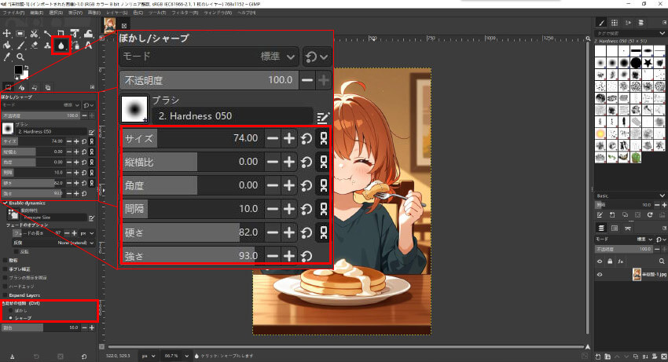Open the フィルター(R) menu
The width and height of the screenshot is (668, 362).
185,13
